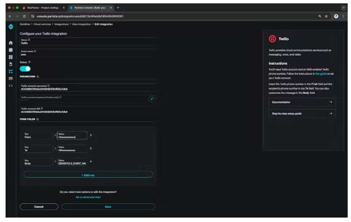
Task: Open the four-square grid icon in sidebar
Action: pyautogui.click(x=11, y=57)
